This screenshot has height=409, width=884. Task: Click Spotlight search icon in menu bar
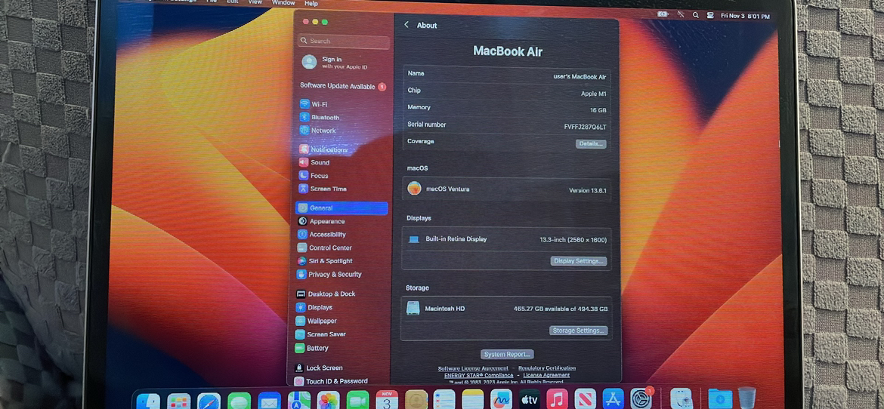point(696,16)
